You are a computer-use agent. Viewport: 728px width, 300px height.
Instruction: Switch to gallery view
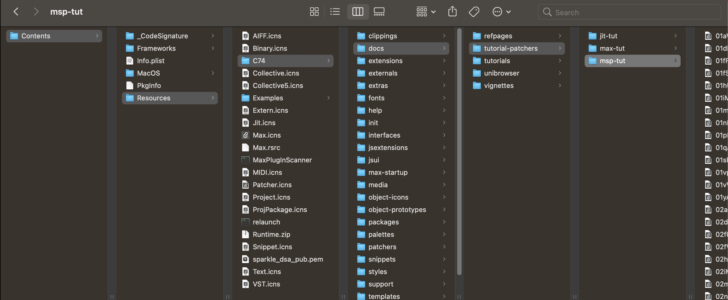[379, 12]
